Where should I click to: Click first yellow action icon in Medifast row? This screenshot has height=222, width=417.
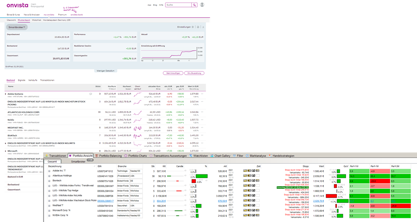pos(245,206)
